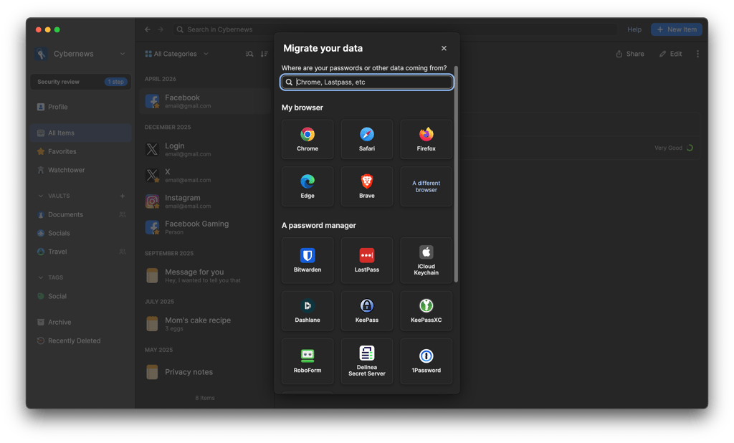This screenshot has height=443, width=734.
Task: Open the All Categories dropdown
Action: point(176,54)
